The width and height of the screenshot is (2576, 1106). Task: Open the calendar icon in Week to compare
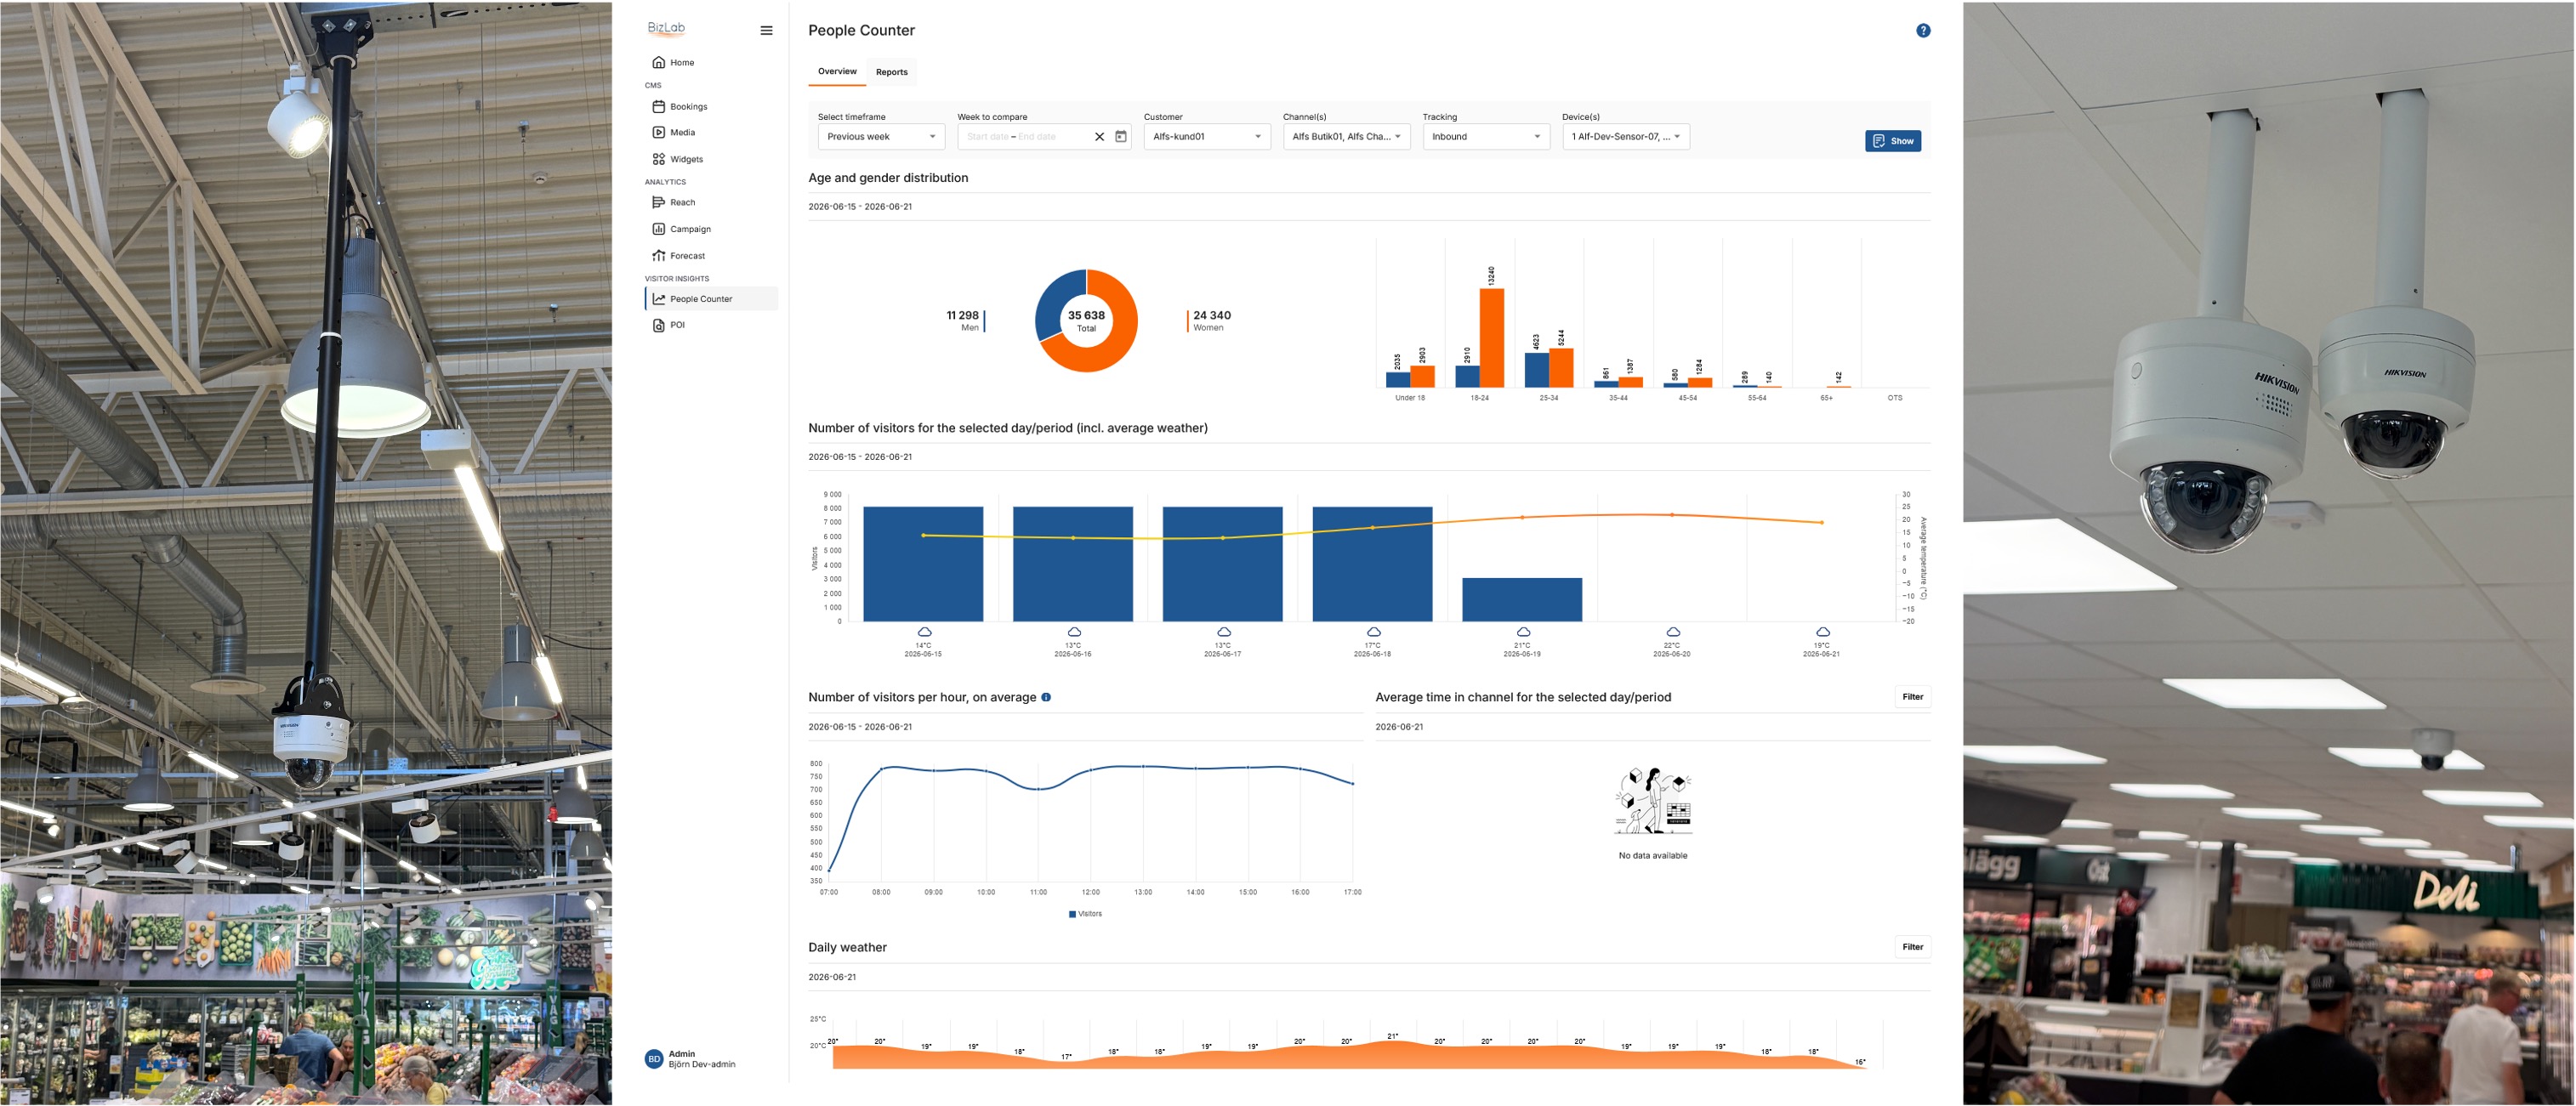(x=1121, y=137)
